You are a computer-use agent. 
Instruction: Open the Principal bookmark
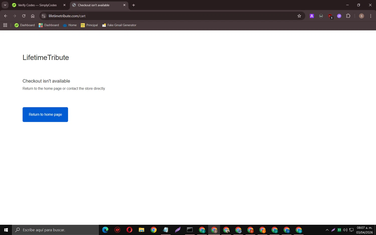(89, 25)
